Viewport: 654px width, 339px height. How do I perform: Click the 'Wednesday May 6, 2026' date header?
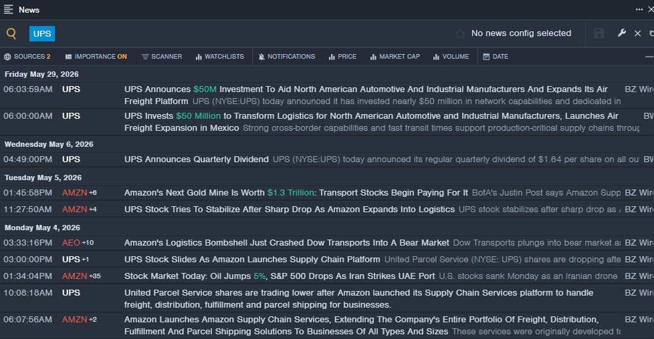tap(49, 144)
